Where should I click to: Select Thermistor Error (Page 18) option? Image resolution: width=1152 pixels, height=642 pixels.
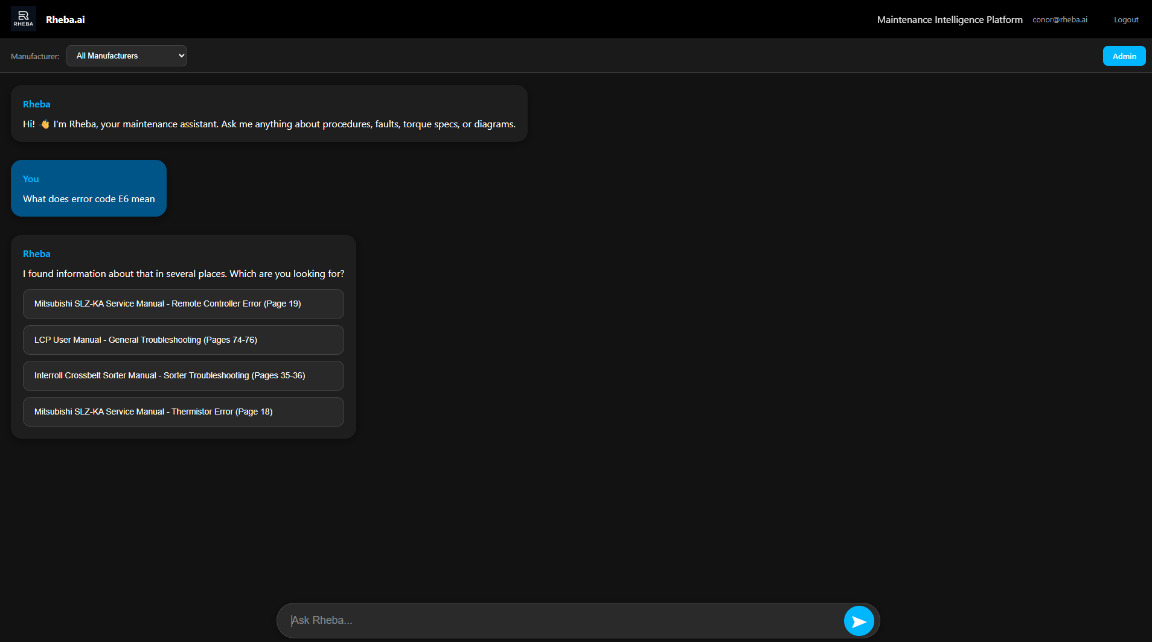[184, 412]
